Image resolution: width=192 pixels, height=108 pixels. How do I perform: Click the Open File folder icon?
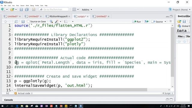coord(12,9)
